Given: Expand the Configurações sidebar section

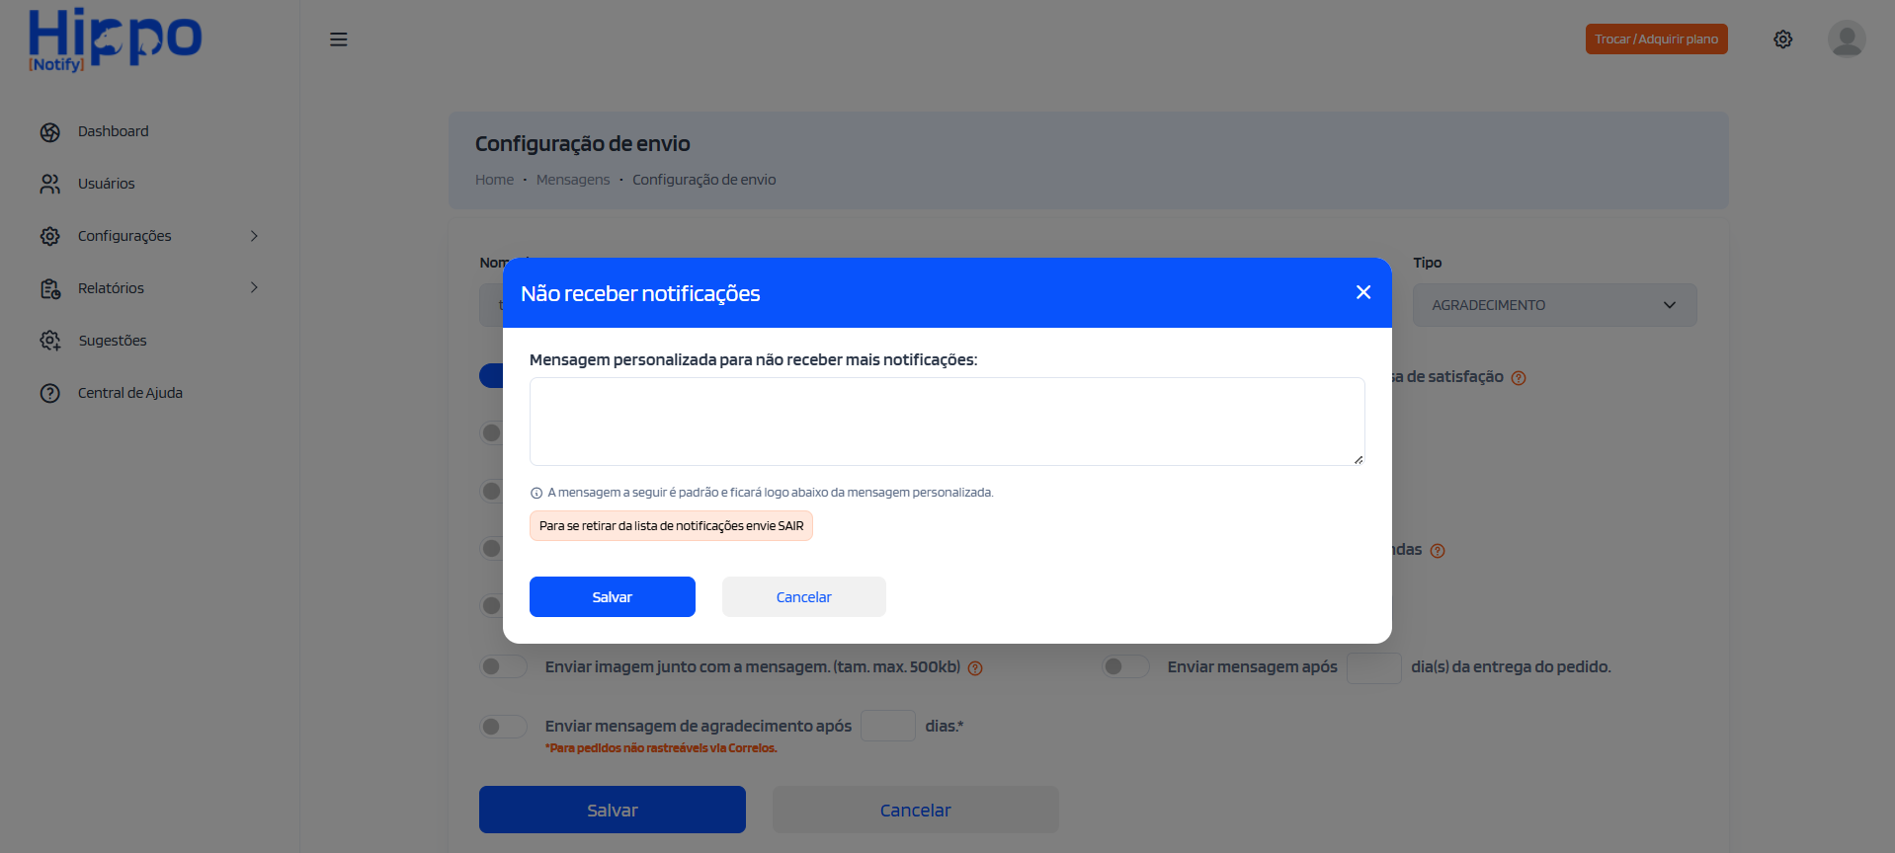Looking at the screenshot, I should 255,236.
